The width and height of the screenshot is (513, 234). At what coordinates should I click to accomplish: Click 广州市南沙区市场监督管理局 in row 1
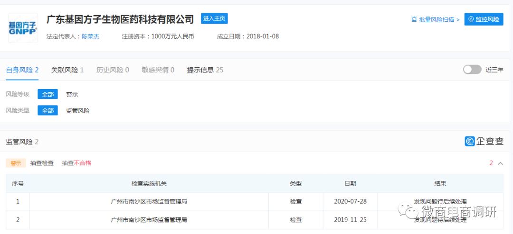[x=149, y=201]
